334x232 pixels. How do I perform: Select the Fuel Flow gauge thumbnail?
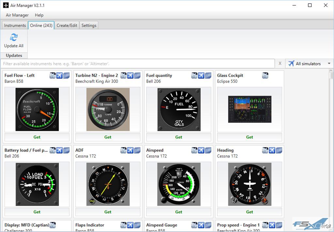[x=37, y=109]
